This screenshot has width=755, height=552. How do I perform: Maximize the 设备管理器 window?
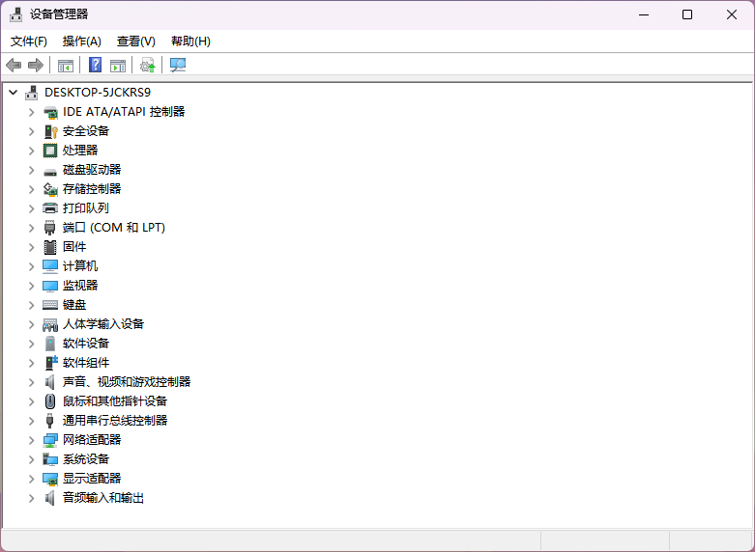click(x=687, y=14)
